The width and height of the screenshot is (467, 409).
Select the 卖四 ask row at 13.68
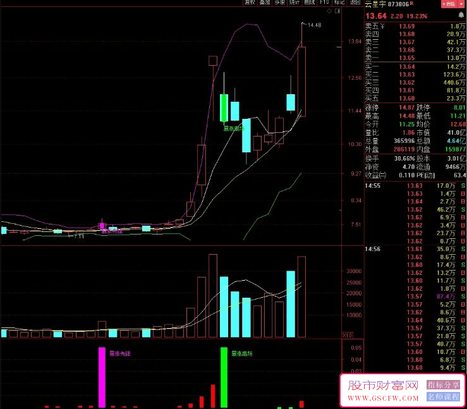point(415,34)
